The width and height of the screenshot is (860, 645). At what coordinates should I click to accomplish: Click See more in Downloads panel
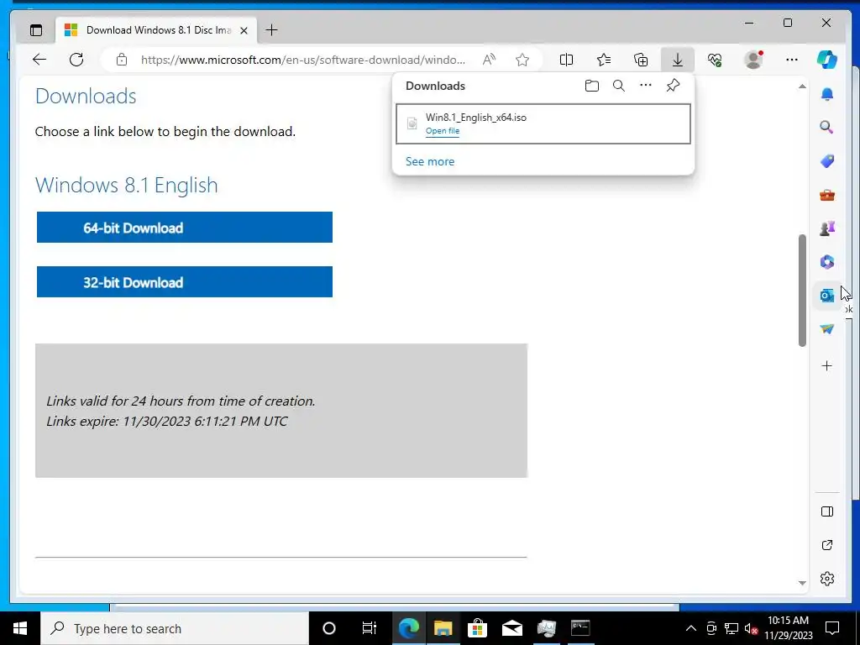(430, 161)
